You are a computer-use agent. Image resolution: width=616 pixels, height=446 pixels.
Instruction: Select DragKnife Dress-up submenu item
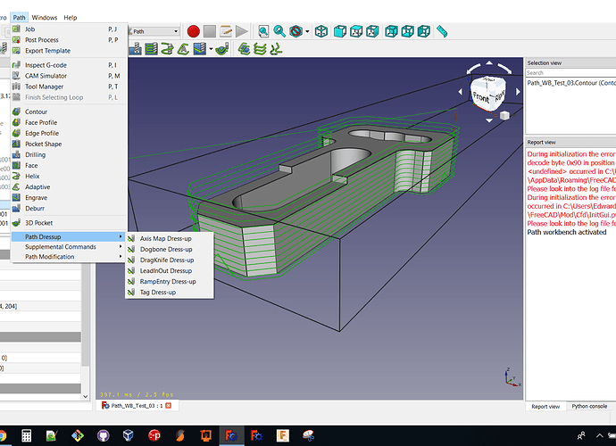(170, 260)
